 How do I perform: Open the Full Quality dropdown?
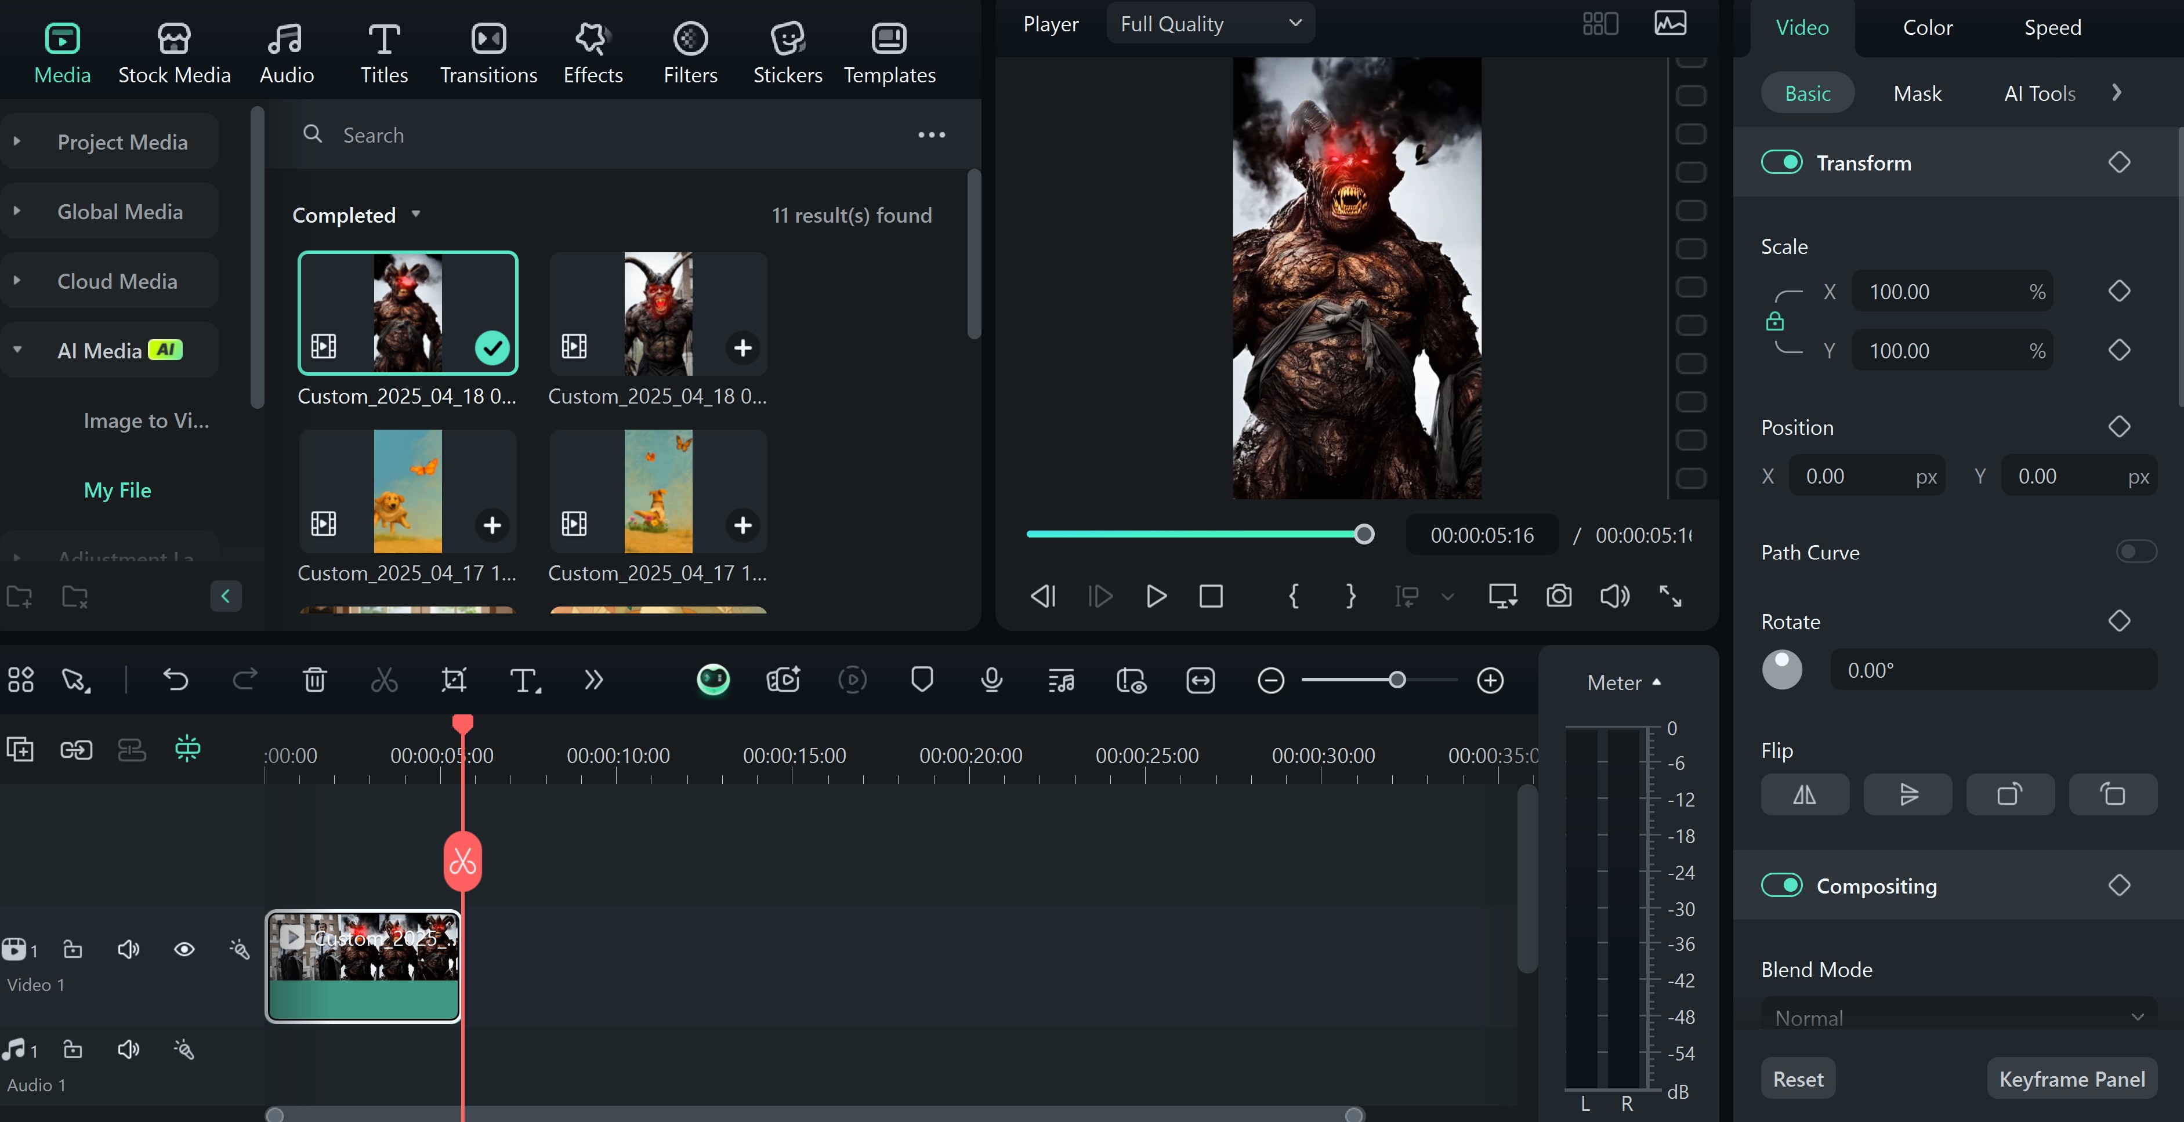coord(1210,24)
